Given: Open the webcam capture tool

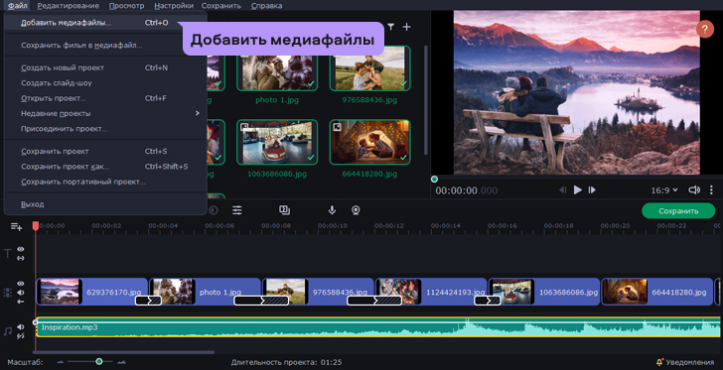Looking at the screenshot, I should (x=356, y=210).
